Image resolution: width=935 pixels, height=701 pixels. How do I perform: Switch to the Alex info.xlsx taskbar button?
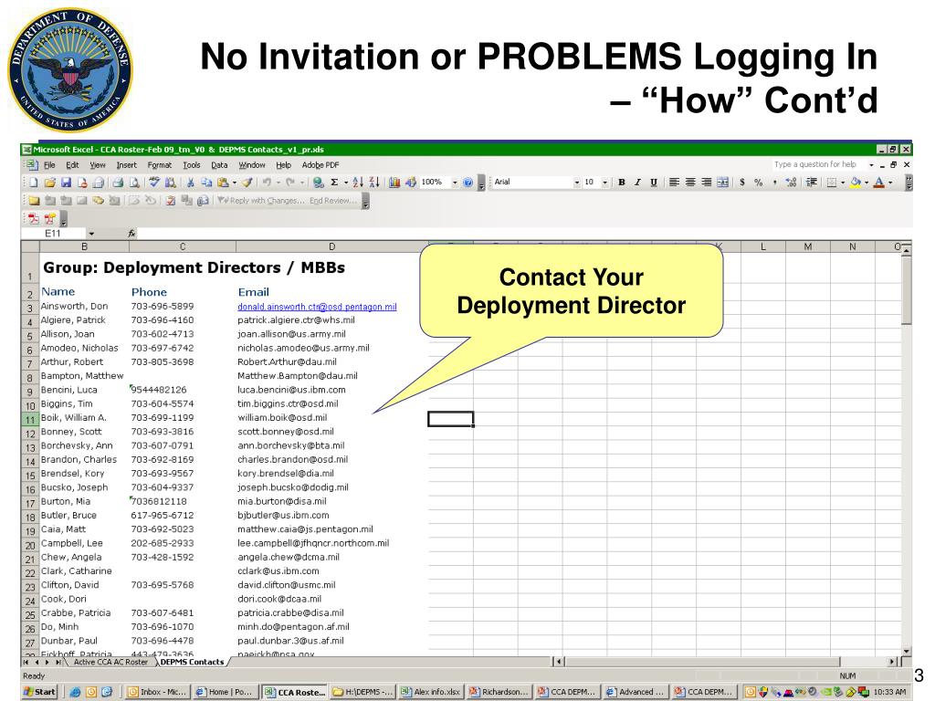click(x=431, y=692)
